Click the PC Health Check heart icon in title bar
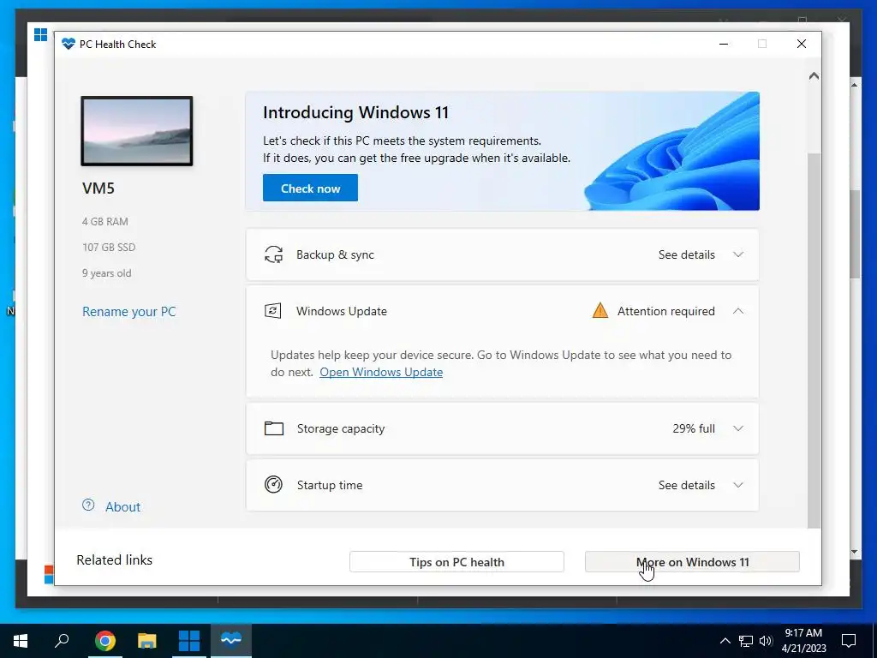This screenshot has height=658, width=877. [69, 44]
